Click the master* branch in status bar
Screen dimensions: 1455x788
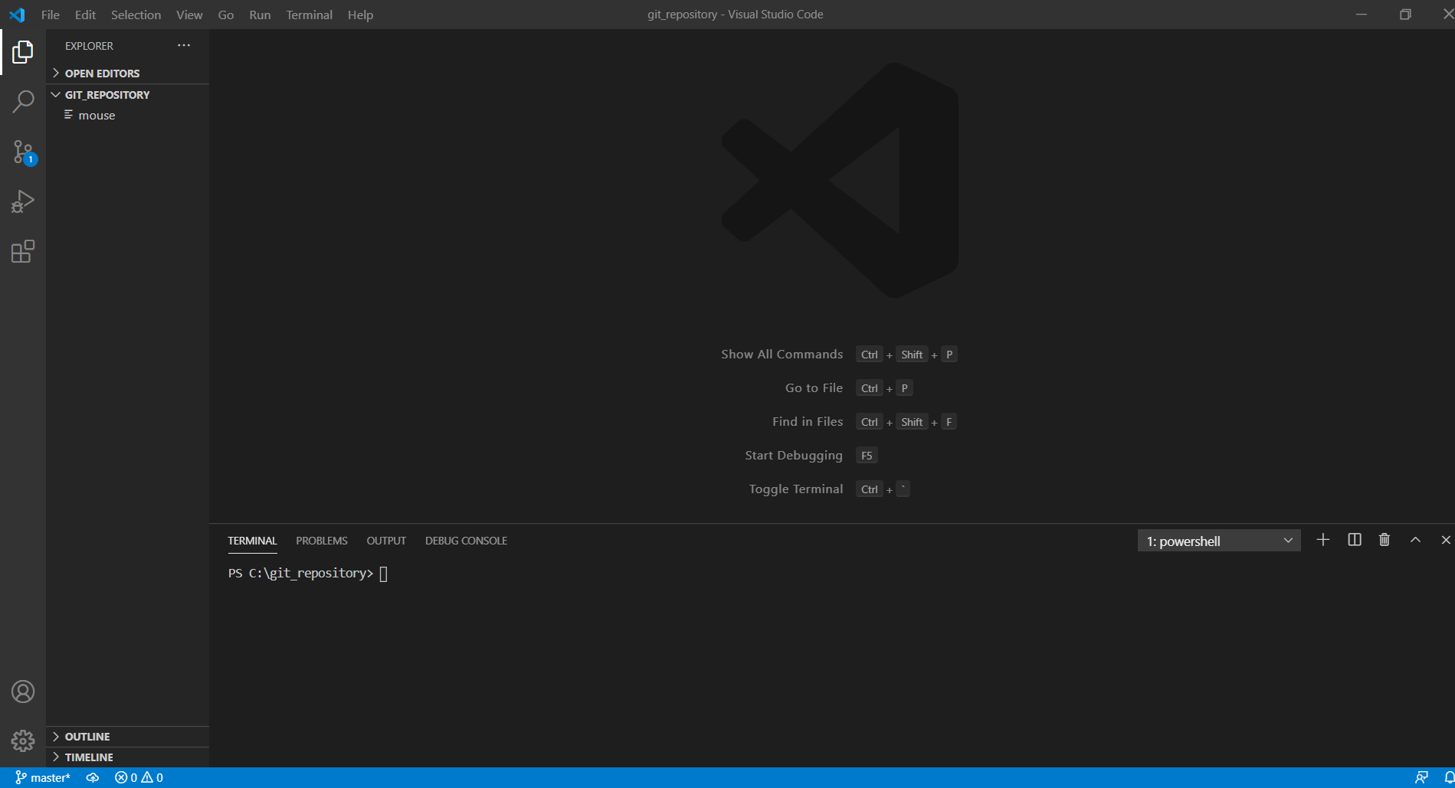pyautogui.click(x=43, y=777)
